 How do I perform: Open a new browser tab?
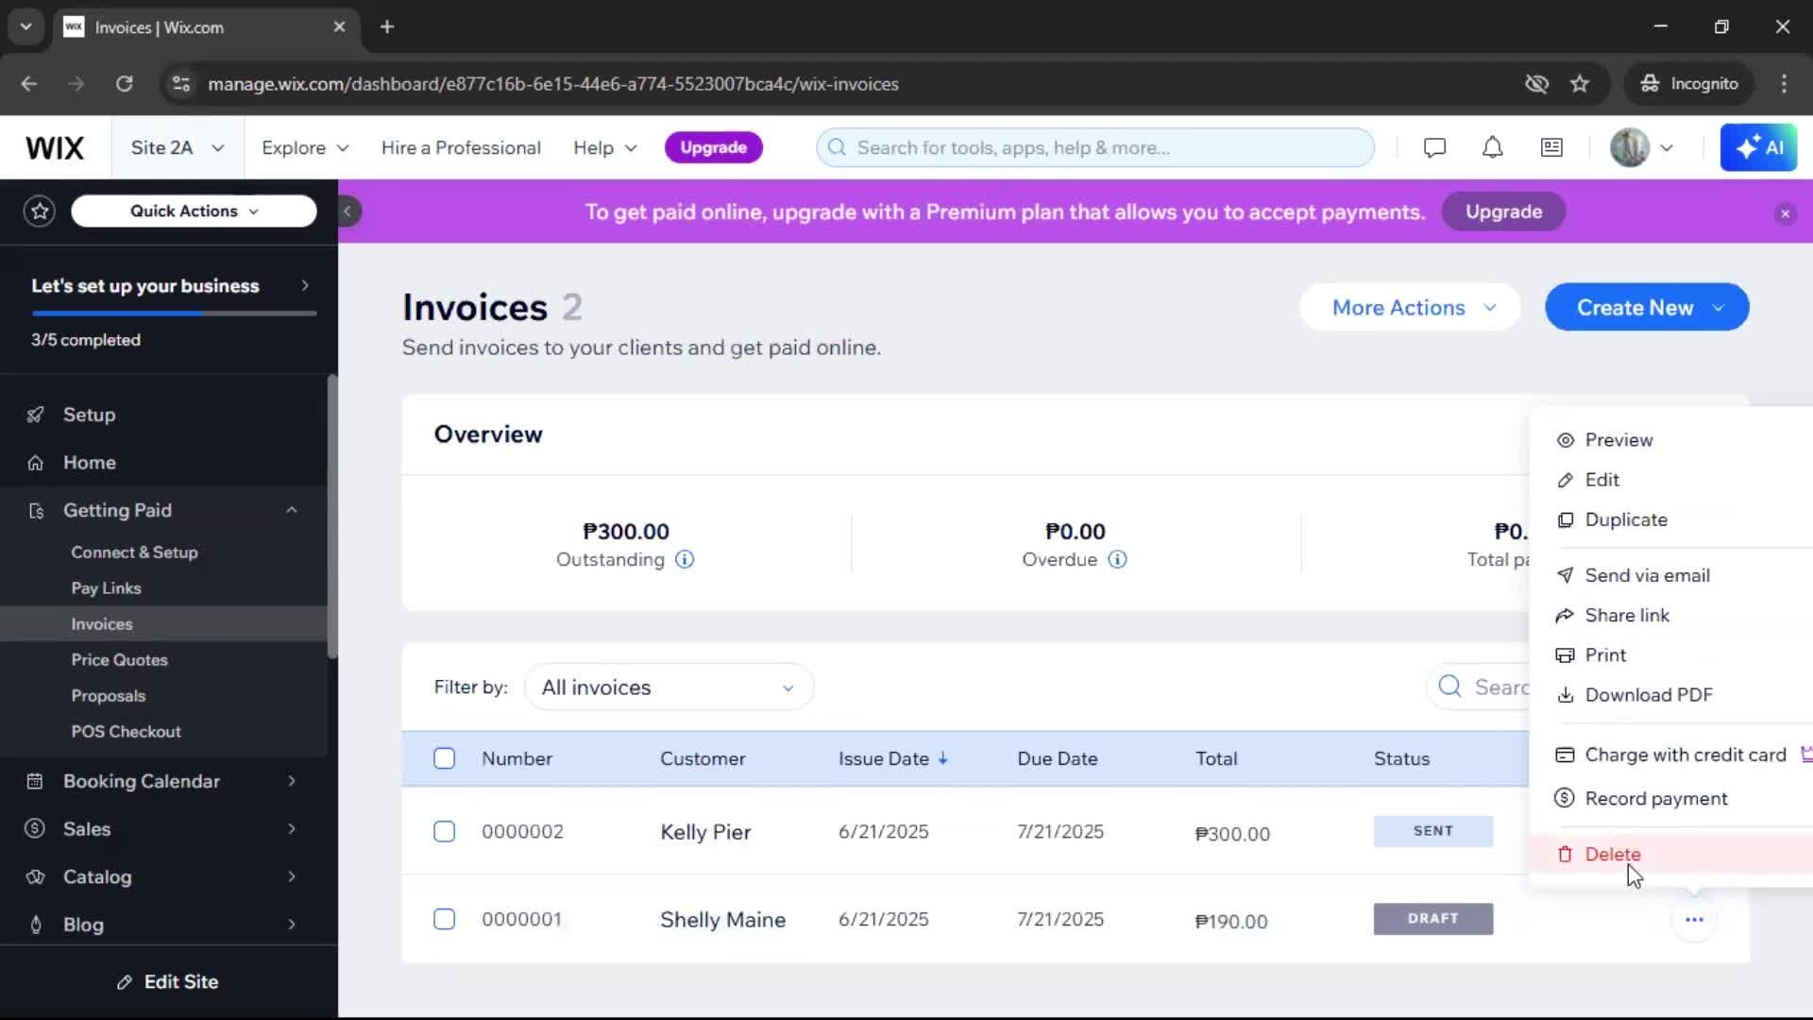tap(387, 26)
